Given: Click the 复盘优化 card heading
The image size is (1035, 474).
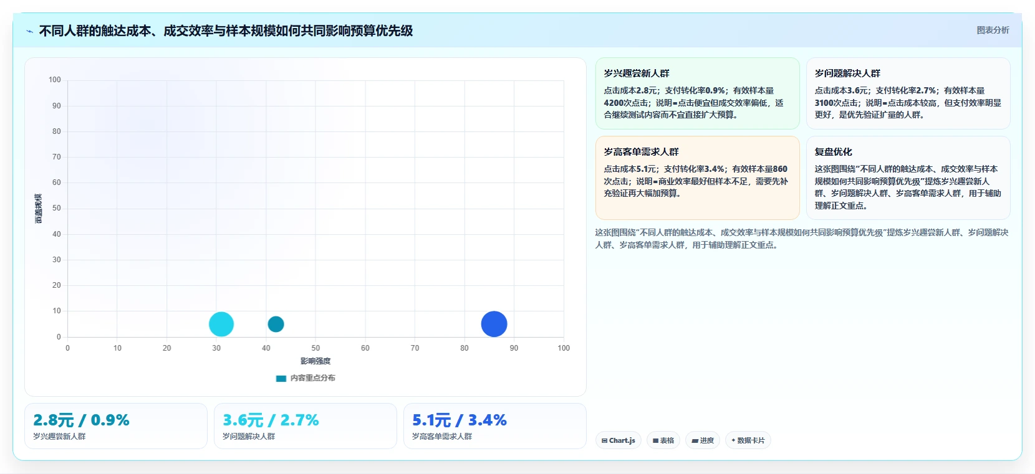Looking at the screenshot, I should (833, 151).
